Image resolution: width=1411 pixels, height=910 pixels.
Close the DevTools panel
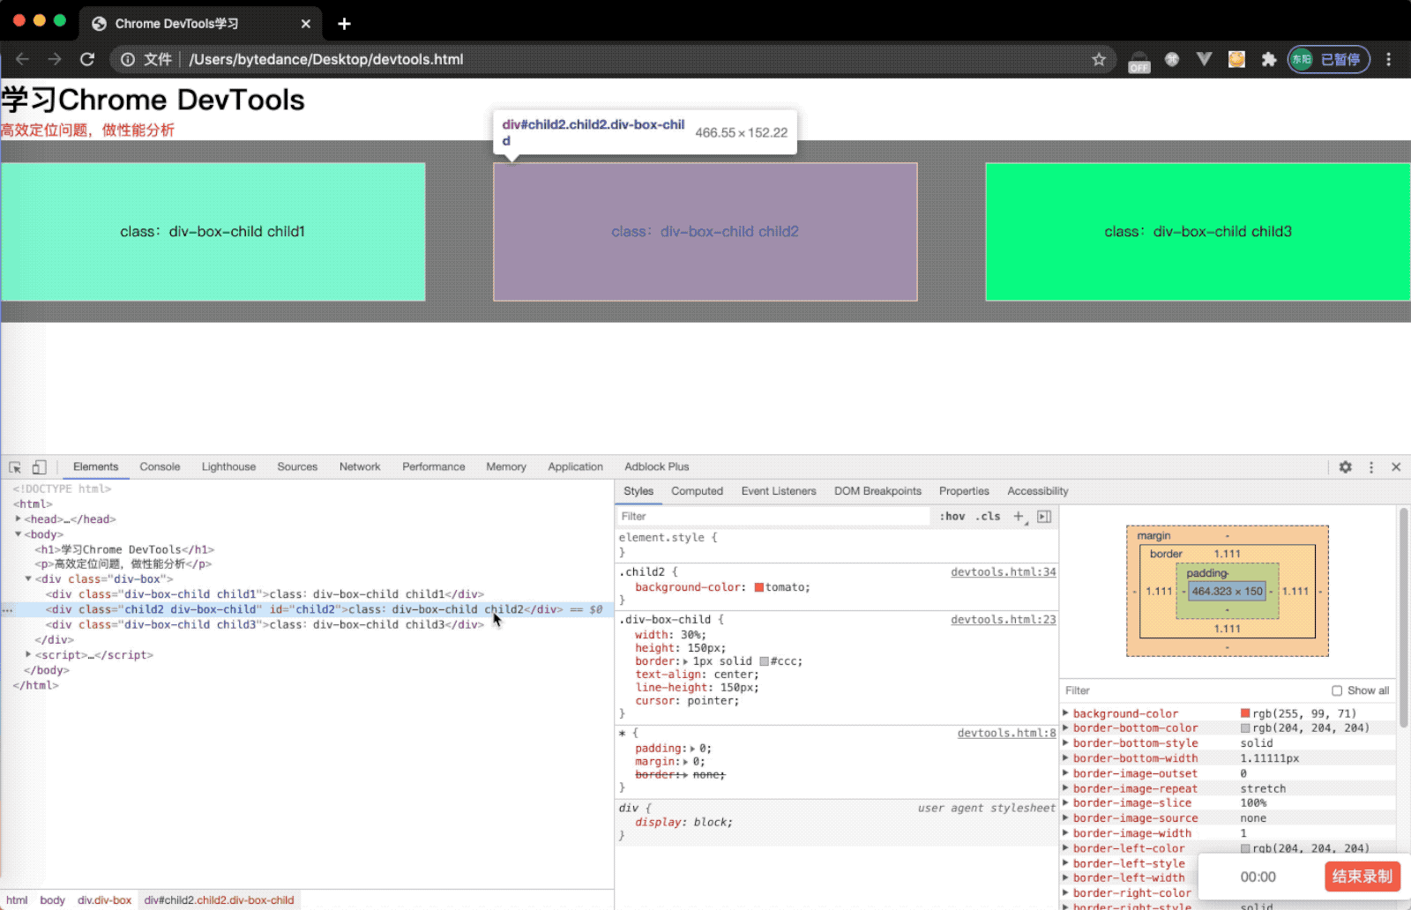1396,467
